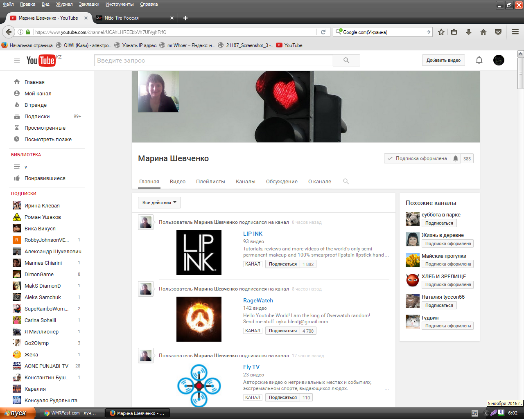This screenshot has width=524, height=419.
Task: Switch to WMRFast.com taskbar window
Action: pos(72,413)
